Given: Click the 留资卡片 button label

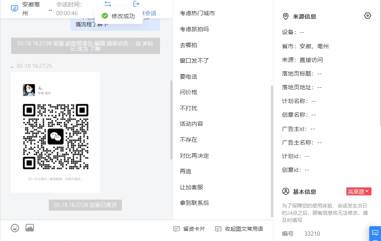Looking at the screenshot, I should pyautogui.click(x=194, y=229).
